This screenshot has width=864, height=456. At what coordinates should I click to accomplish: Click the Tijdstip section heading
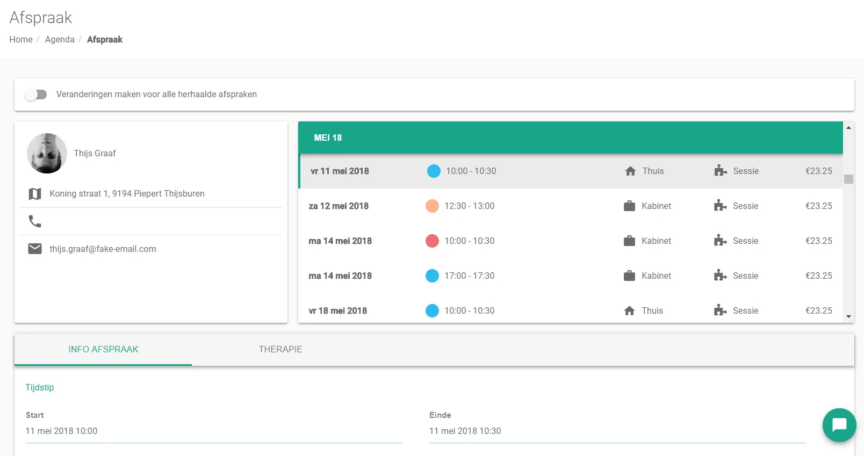(40, 388)
